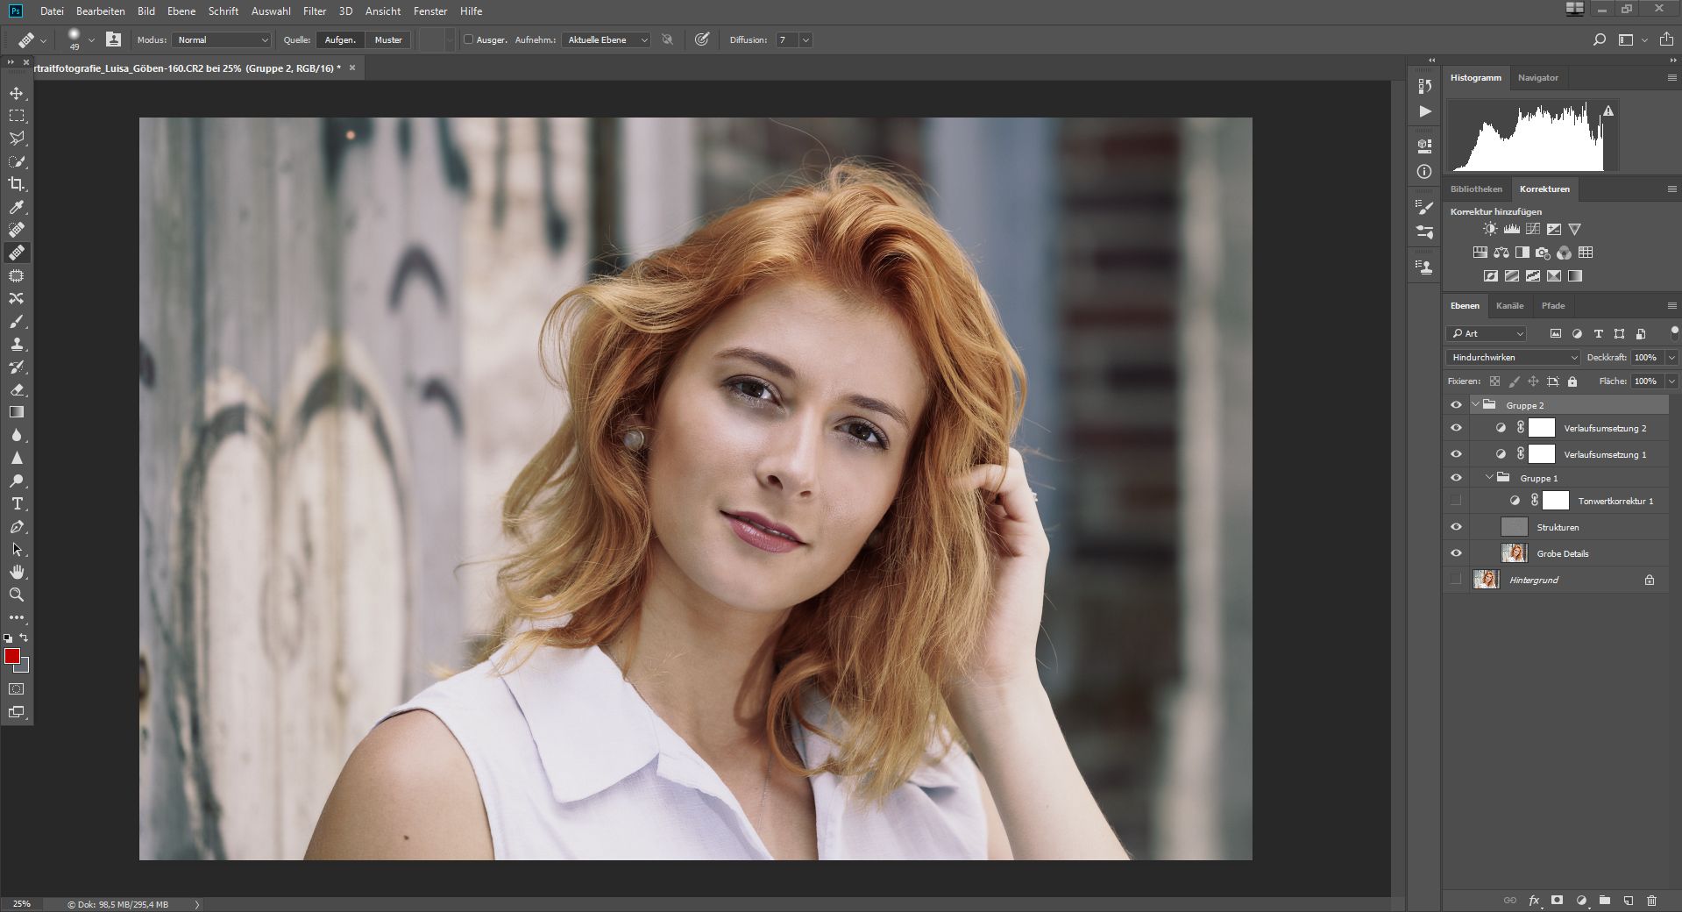Open the Aufnehm. Aktuelle Ebene dropdown

point(607,39)
